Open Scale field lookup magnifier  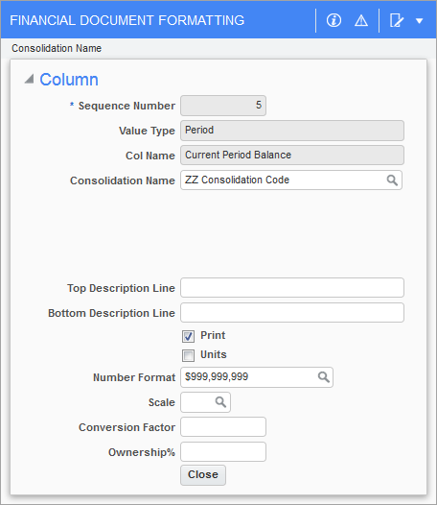[220, 402]
